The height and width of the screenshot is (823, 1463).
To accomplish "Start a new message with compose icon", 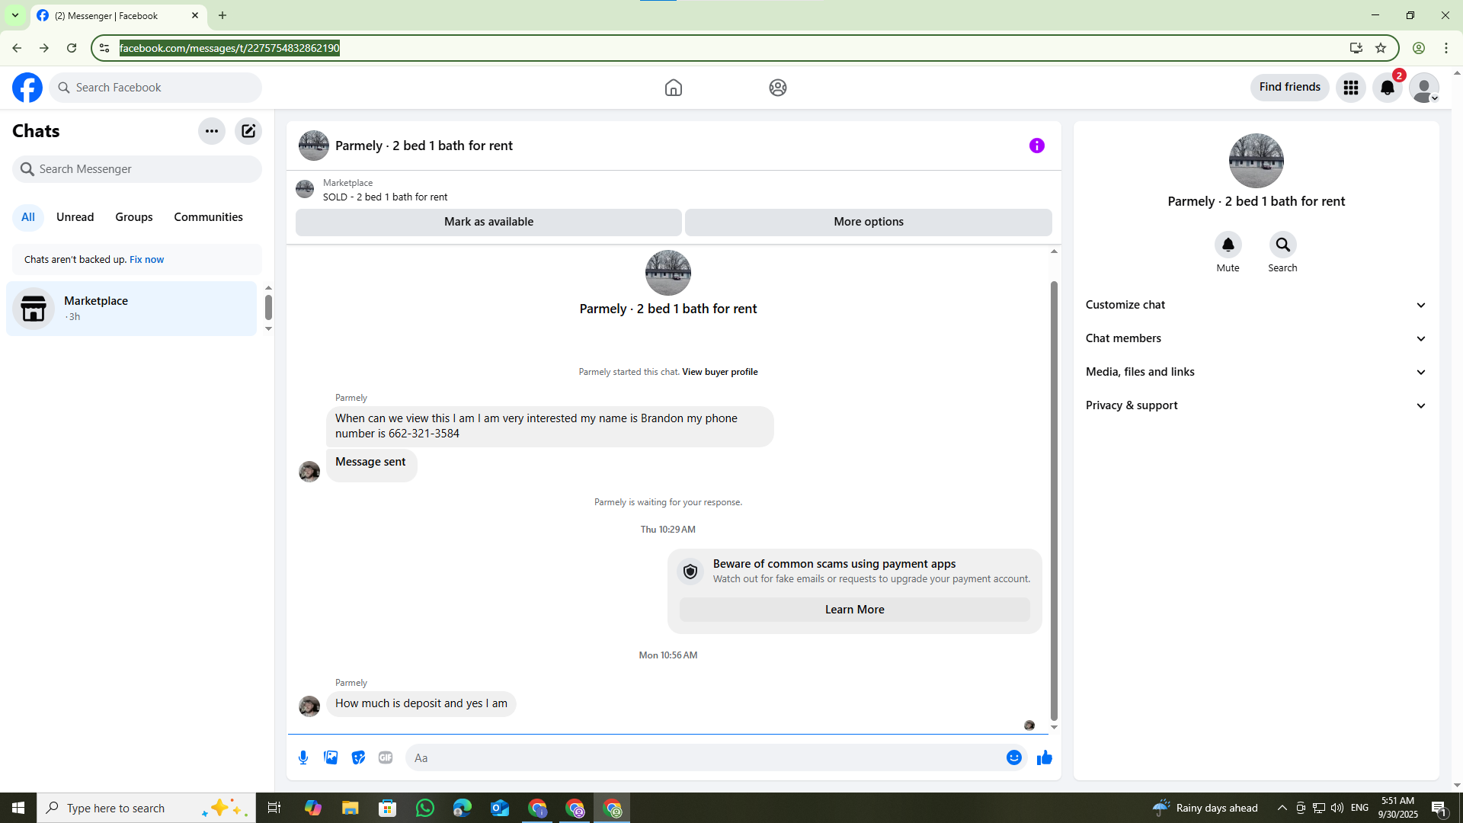I will pyautogui.click(x=248, y=131).
